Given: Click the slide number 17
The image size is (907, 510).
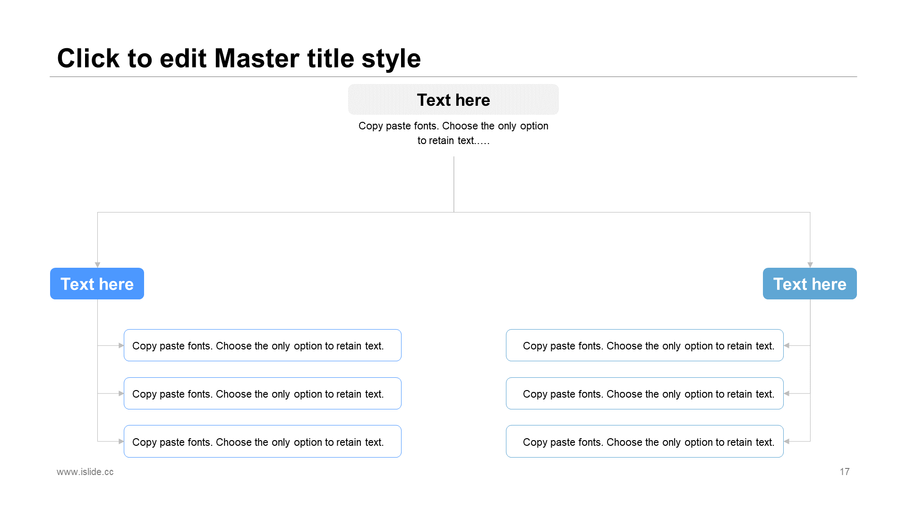Looking at the screenshot, I should [x=845, y=472].
